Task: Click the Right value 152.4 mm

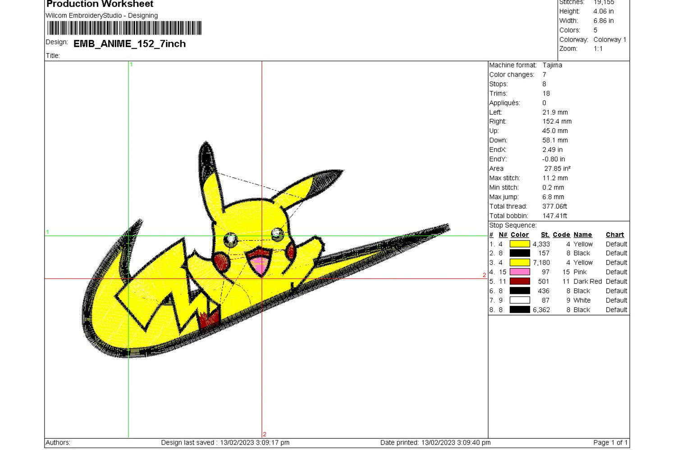Action: [x=557, y=121]
